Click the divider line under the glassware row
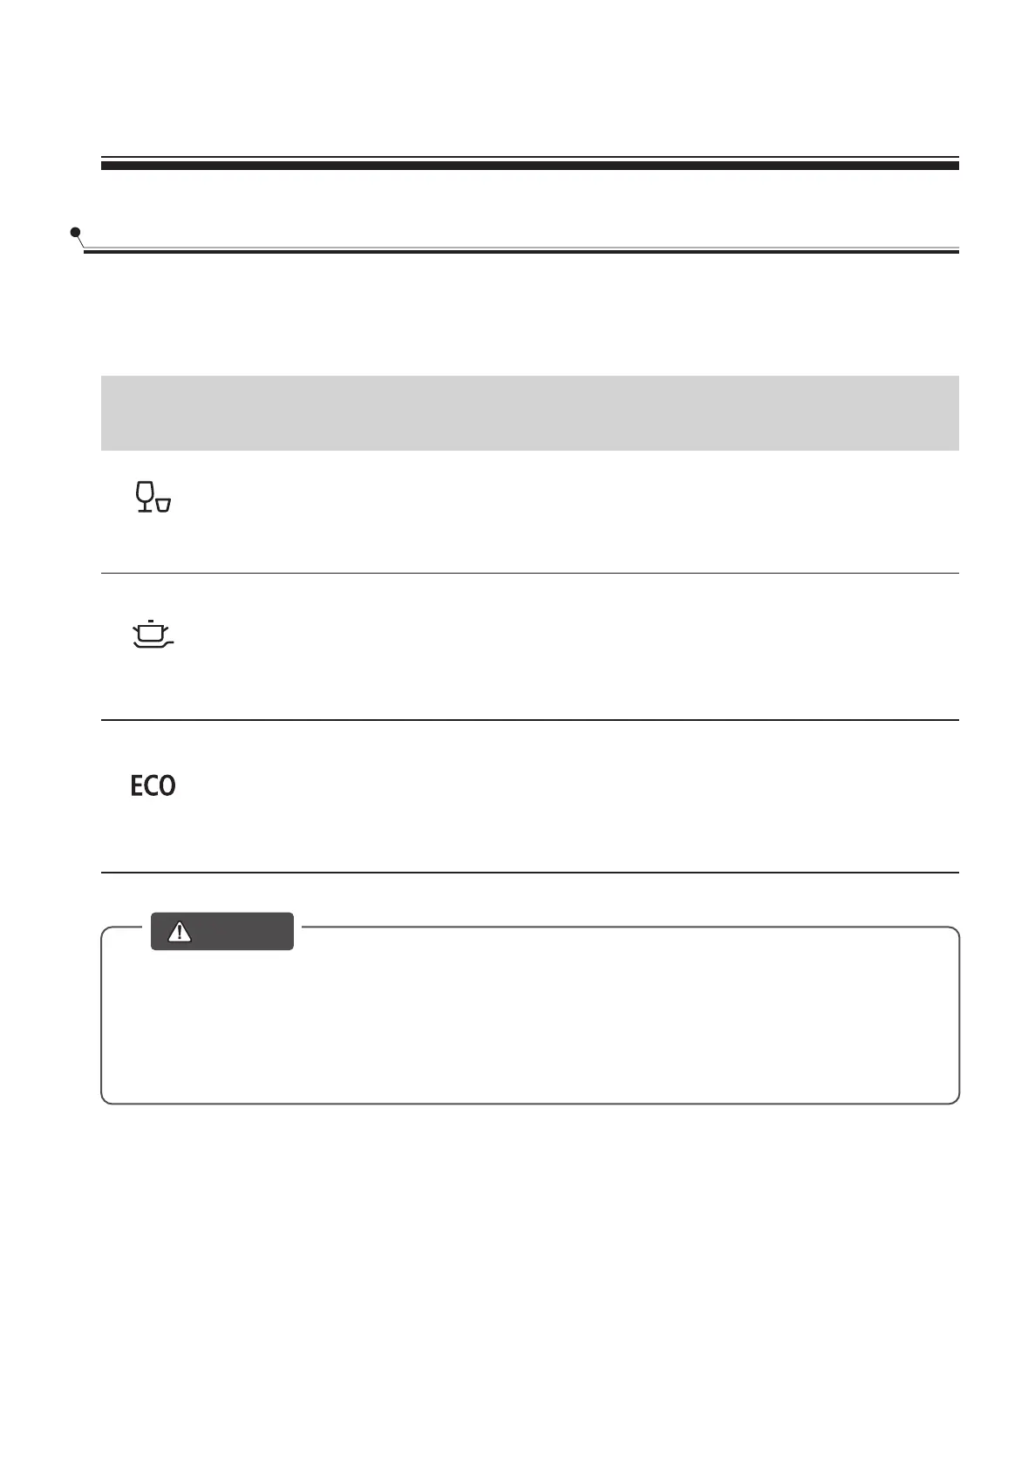 tap(529, 573)
